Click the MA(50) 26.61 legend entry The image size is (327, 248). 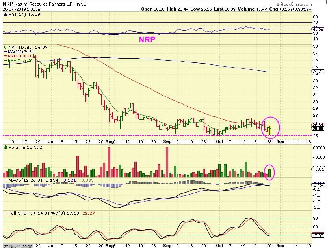(x=18, y=56)
